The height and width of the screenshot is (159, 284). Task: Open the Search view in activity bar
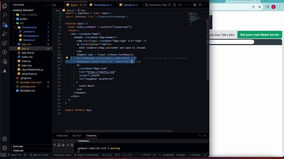pyautogui.click(x=5, y=15)
